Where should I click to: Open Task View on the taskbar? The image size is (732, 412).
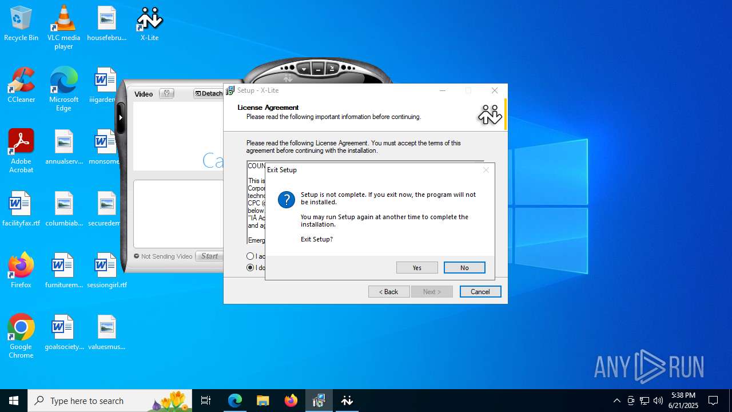206,401
